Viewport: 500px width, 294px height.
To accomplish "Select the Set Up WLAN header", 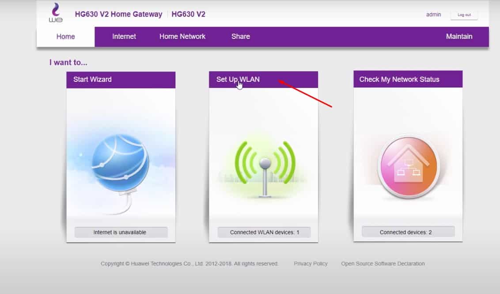I will pyautogui.click(x=263, y=80).
